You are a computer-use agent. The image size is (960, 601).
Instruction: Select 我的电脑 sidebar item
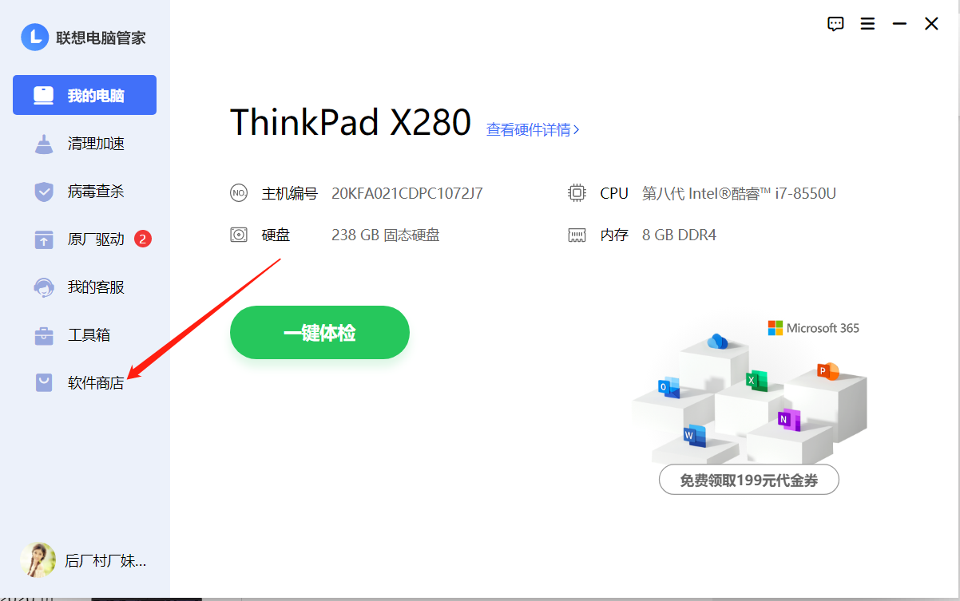click(85, 95)
